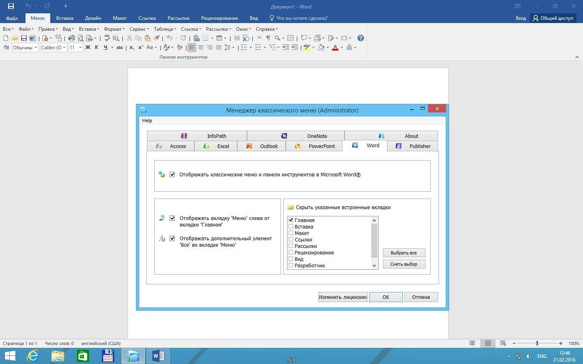Justify text alignment icon
583x364 pixels.
(219, 47)
